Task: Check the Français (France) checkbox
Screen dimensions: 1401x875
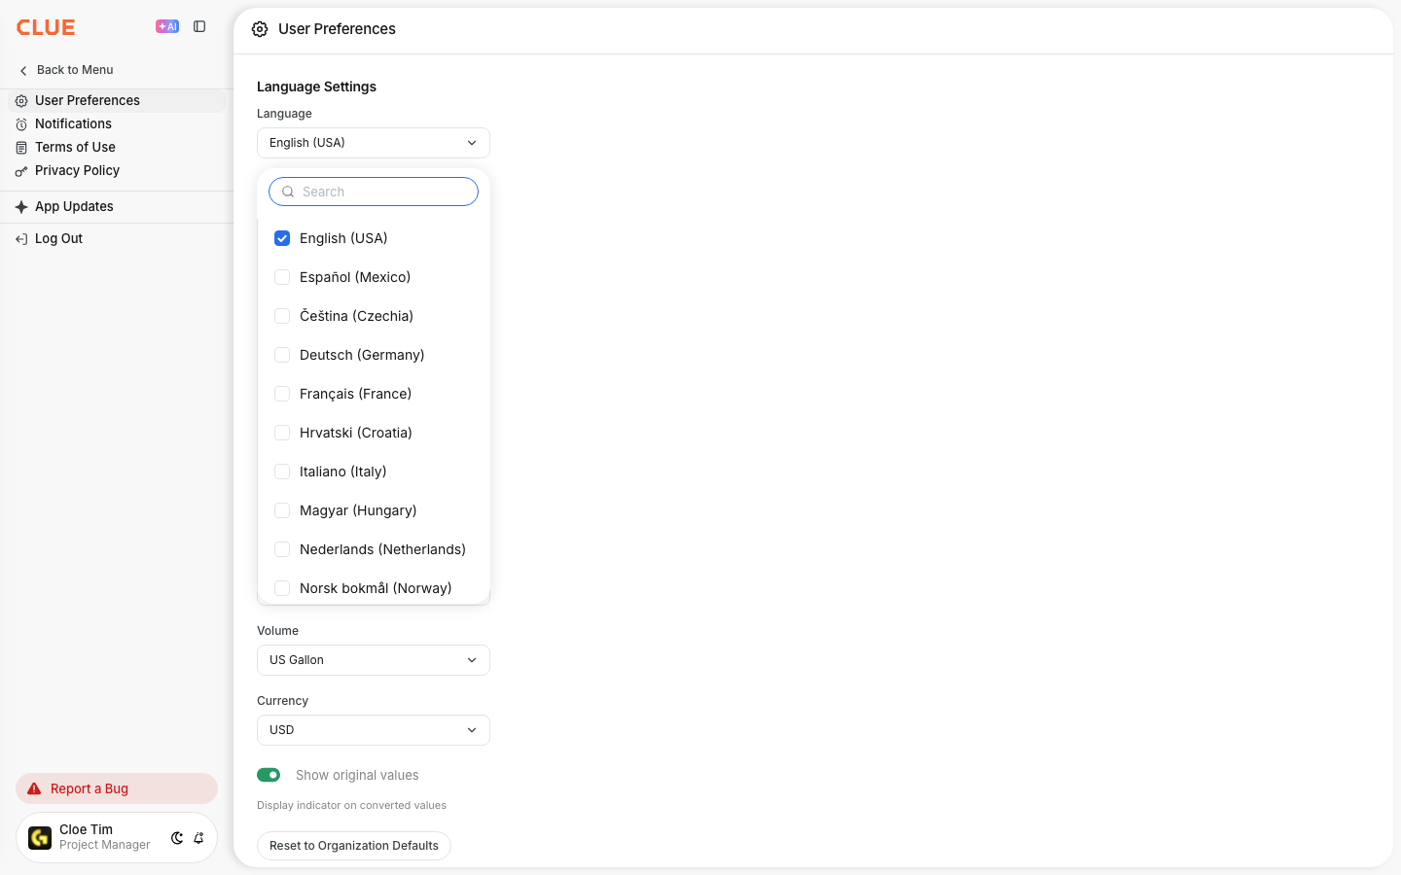Action: pos(282,394)
